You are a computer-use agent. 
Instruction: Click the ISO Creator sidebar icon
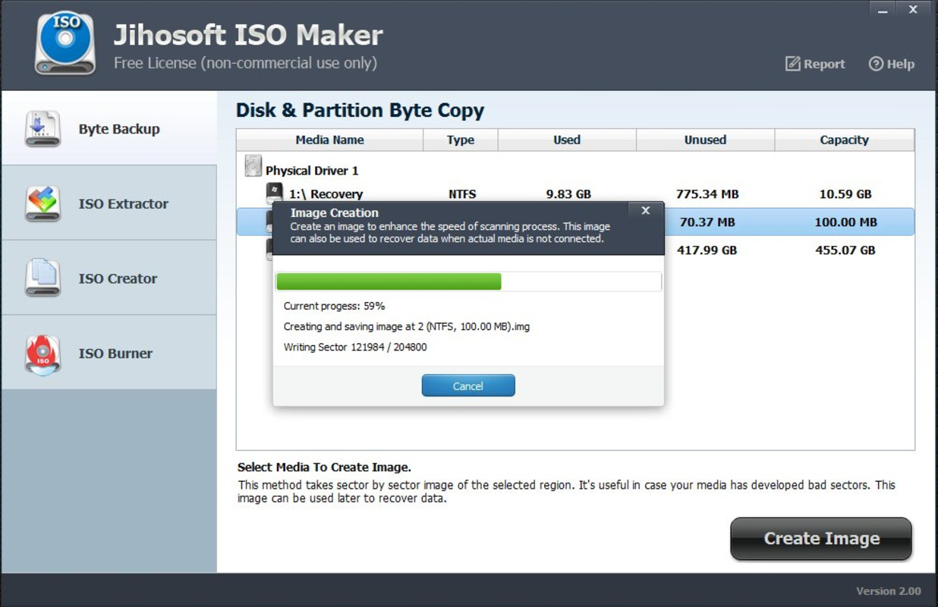click(42, 278)
